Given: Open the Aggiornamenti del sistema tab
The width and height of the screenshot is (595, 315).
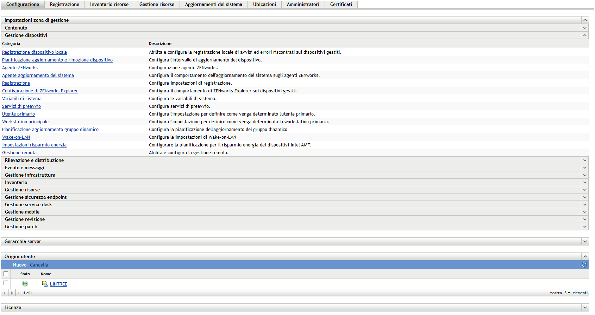Looking at the screenshot, I should tap(214, 4).
